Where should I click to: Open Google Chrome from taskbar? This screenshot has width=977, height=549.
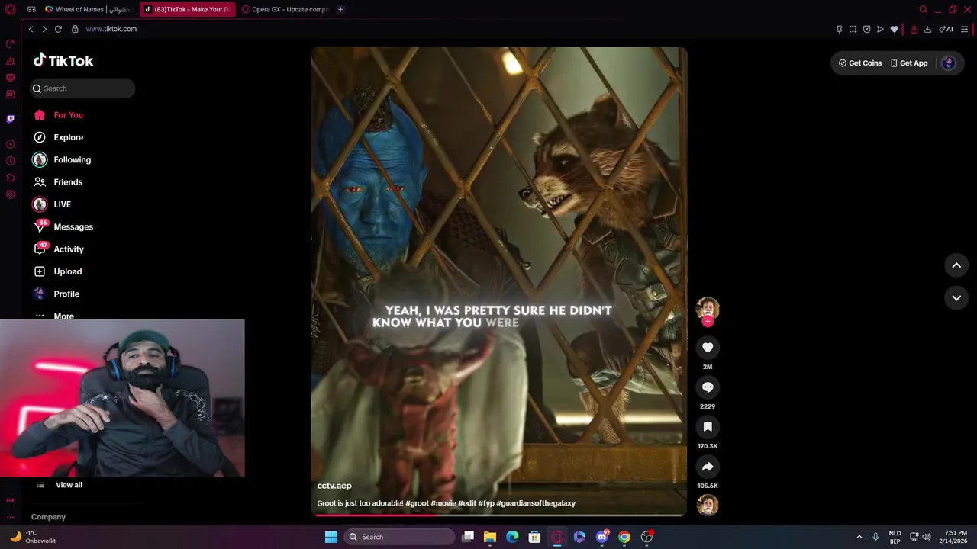[624, 537]
